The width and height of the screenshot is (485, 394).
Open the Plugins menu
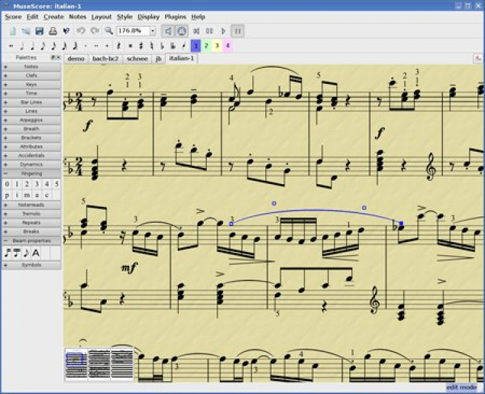pyautogui.click(x=175, y=17)
